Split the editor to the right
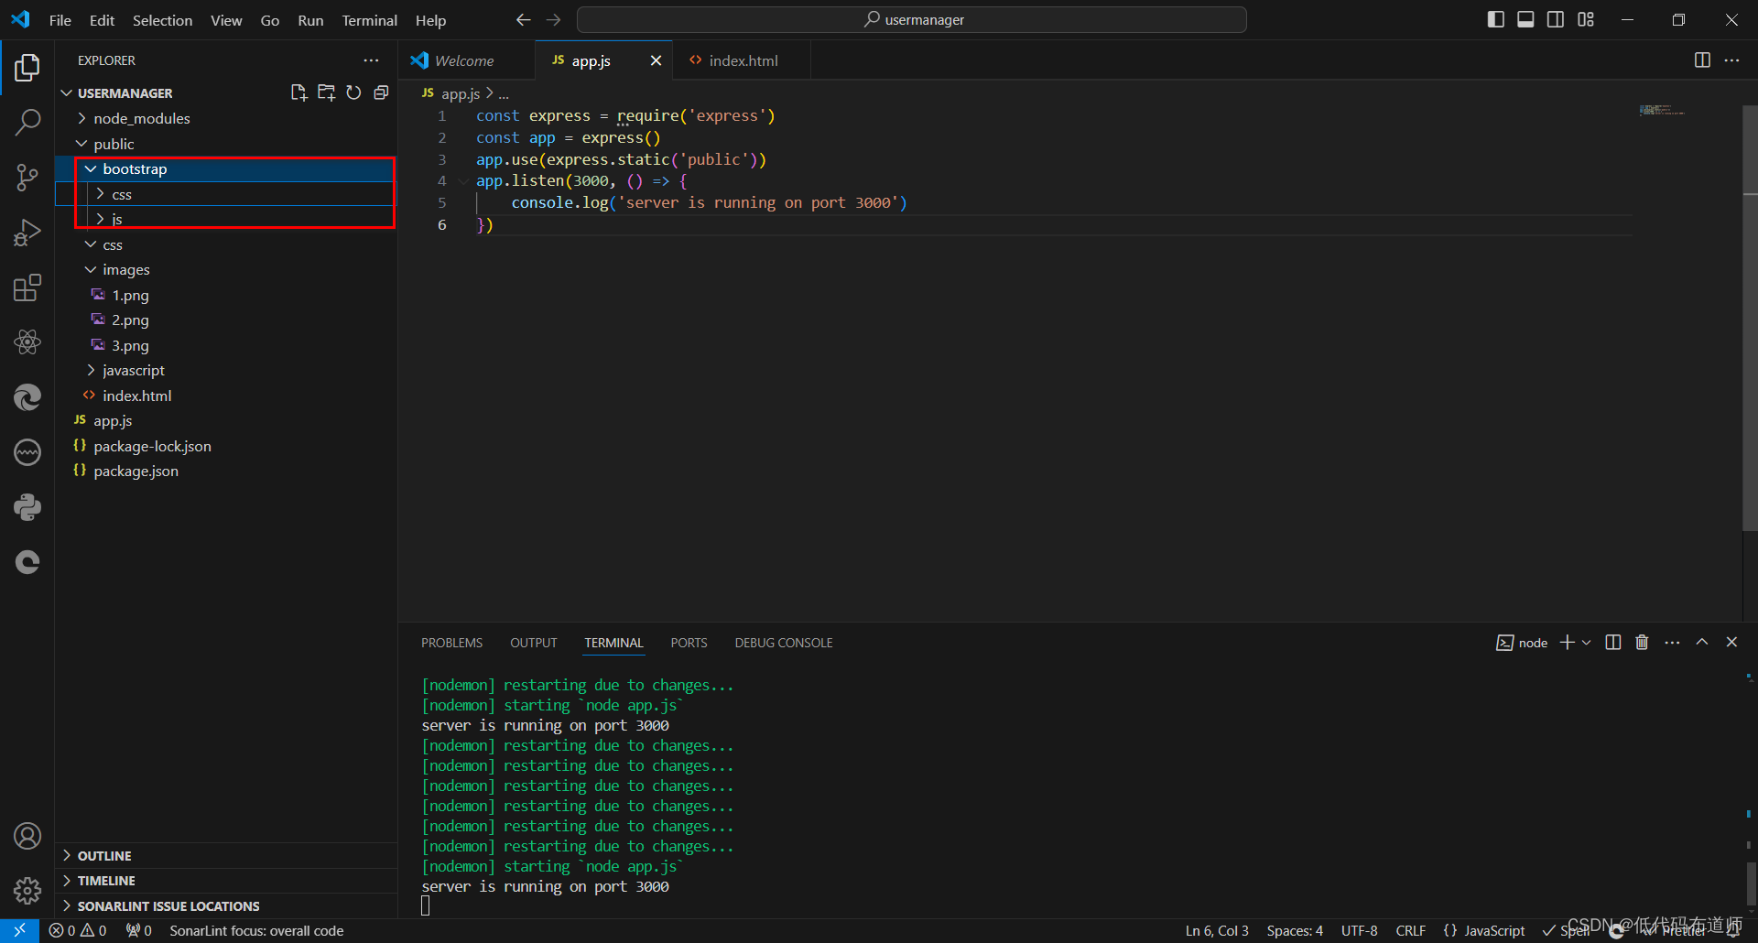Viewport: 1758px width, 943px height. (x=1702, y=60)
